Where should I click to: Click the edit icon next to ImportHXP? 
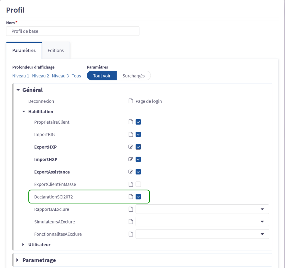pyautogui.click(x=131, y=159)
